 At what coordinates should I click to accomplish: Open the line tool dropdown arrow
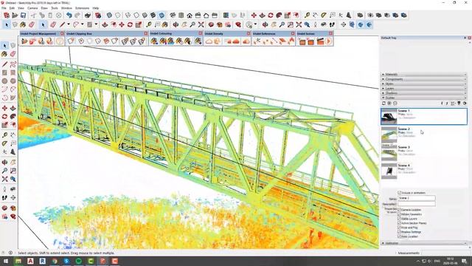pyautogui.click(x=69, y=24)
